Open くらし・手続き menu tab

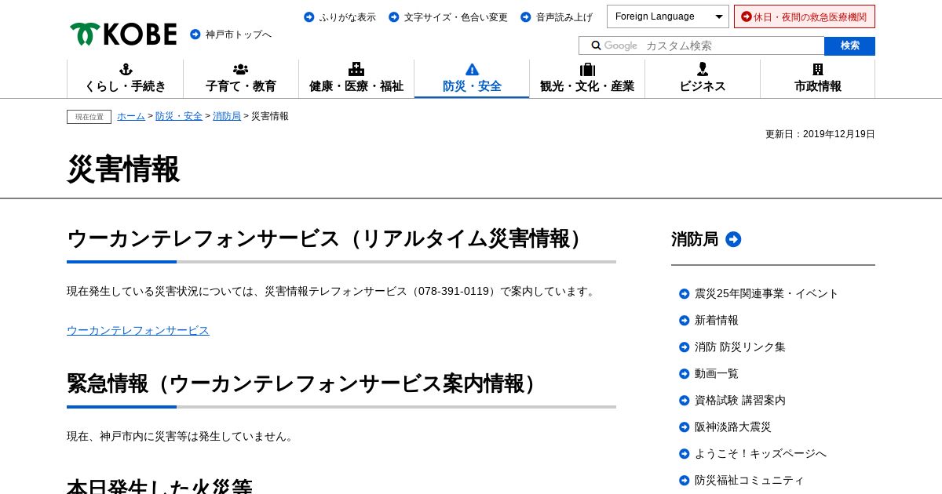pyautogui.click(x=126, y=78)
